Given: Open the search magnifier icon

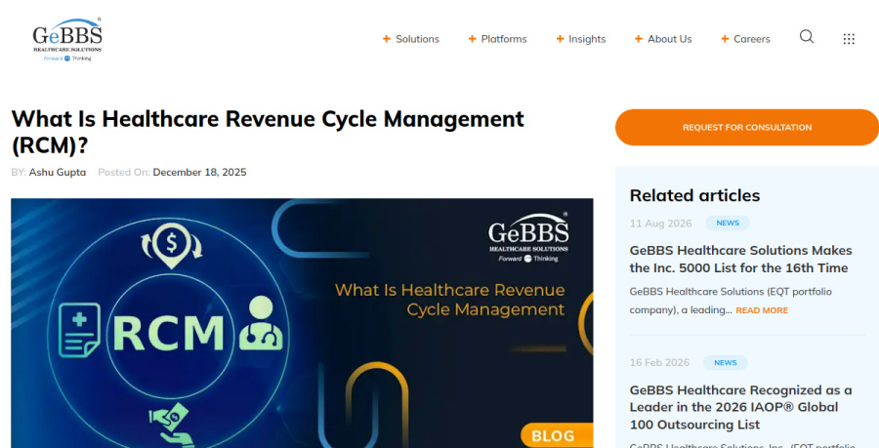Looking at the screenshot, I should (x=806, y=37).
